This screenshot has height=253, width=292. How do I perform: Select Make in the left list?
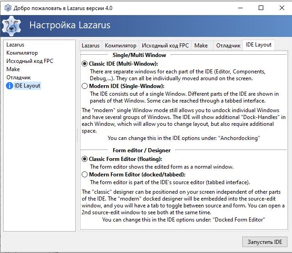click(13, 69)
